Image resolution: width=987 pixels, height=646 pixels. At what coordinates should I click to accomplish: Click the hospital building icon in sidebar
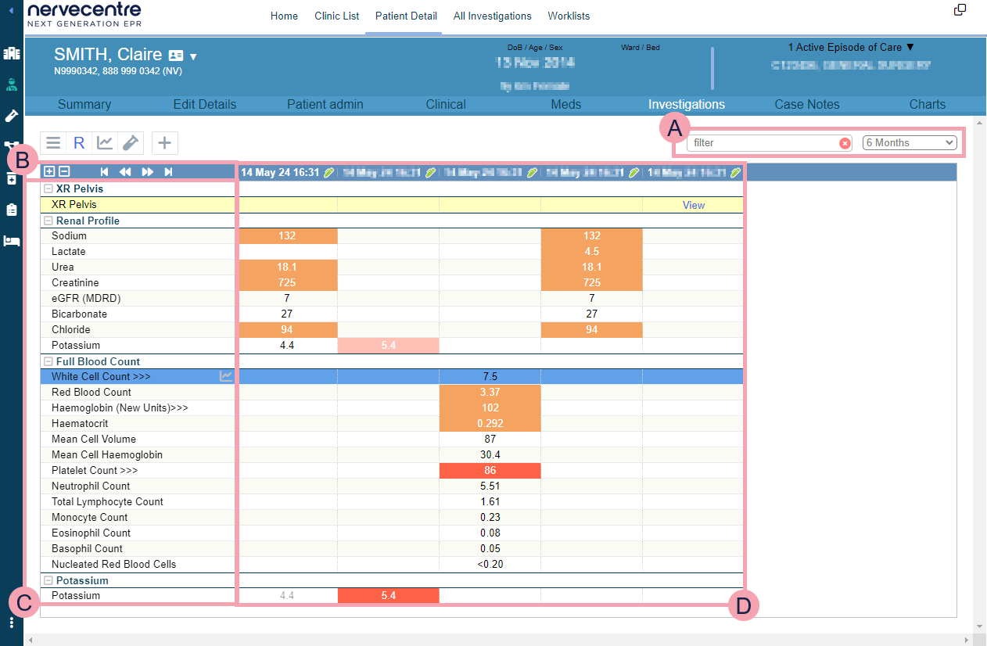[11, 54]
